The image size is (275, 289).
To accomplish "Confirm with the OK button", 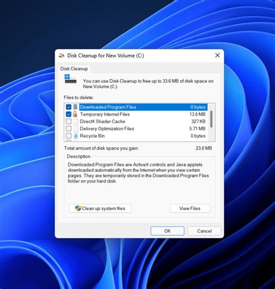I will [167, 231].
